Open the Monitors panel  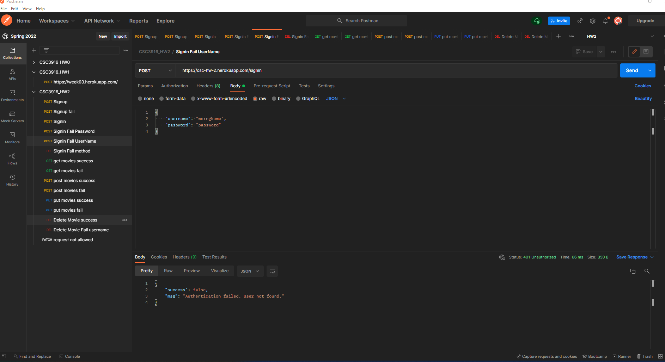(12, 138)
